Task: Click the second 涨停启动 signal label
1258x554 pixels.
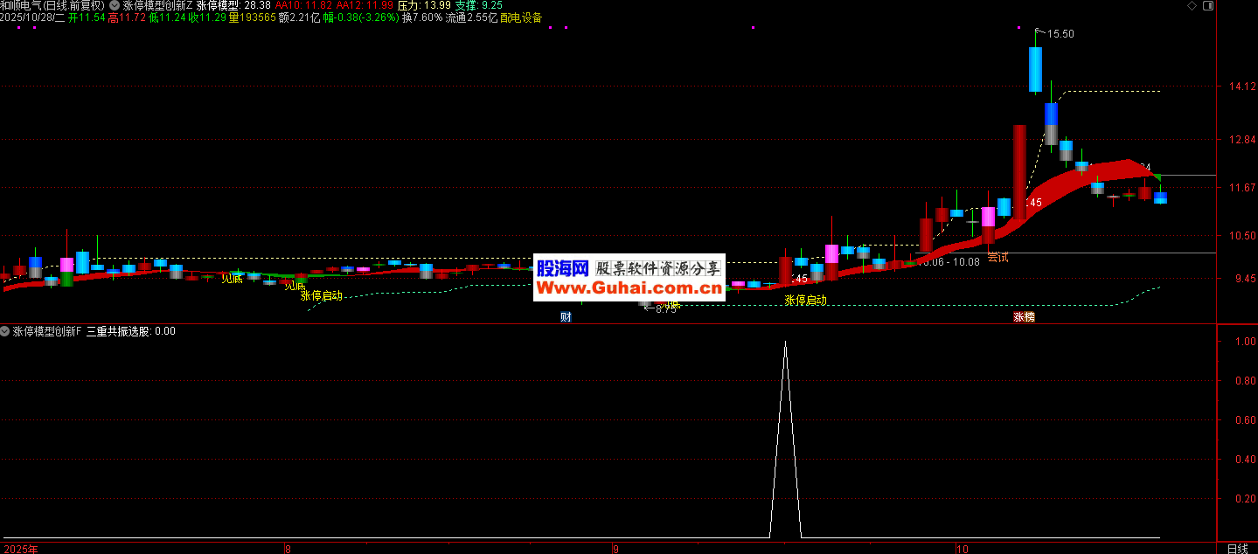Action: pos(805,300)
